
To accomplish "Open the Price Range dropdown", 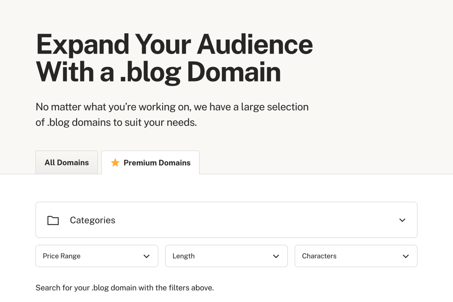I will [x=97, y=256].
